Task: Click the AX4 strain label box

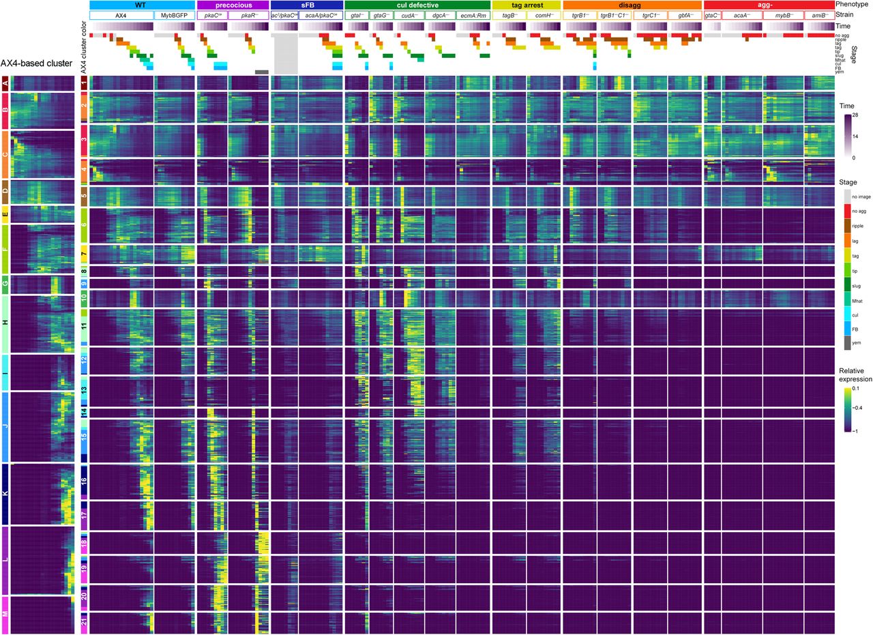Action: click(121, 15)
